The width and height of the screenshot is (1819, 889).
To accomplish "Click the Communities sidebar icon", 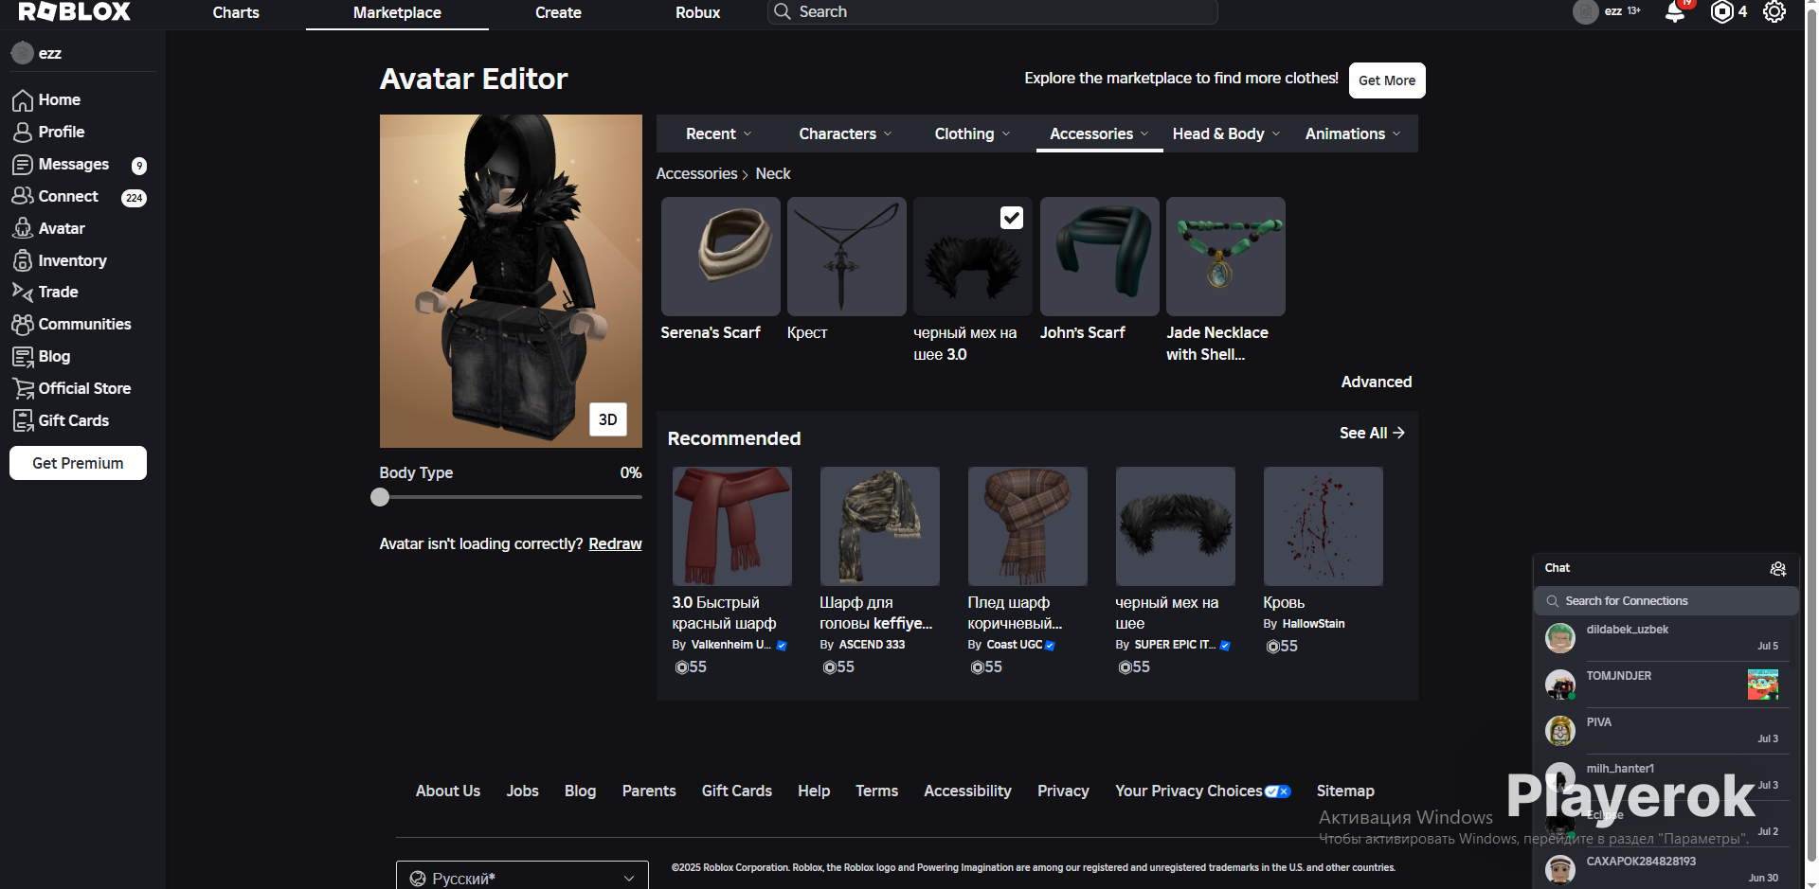I will [x=23, y=324].
